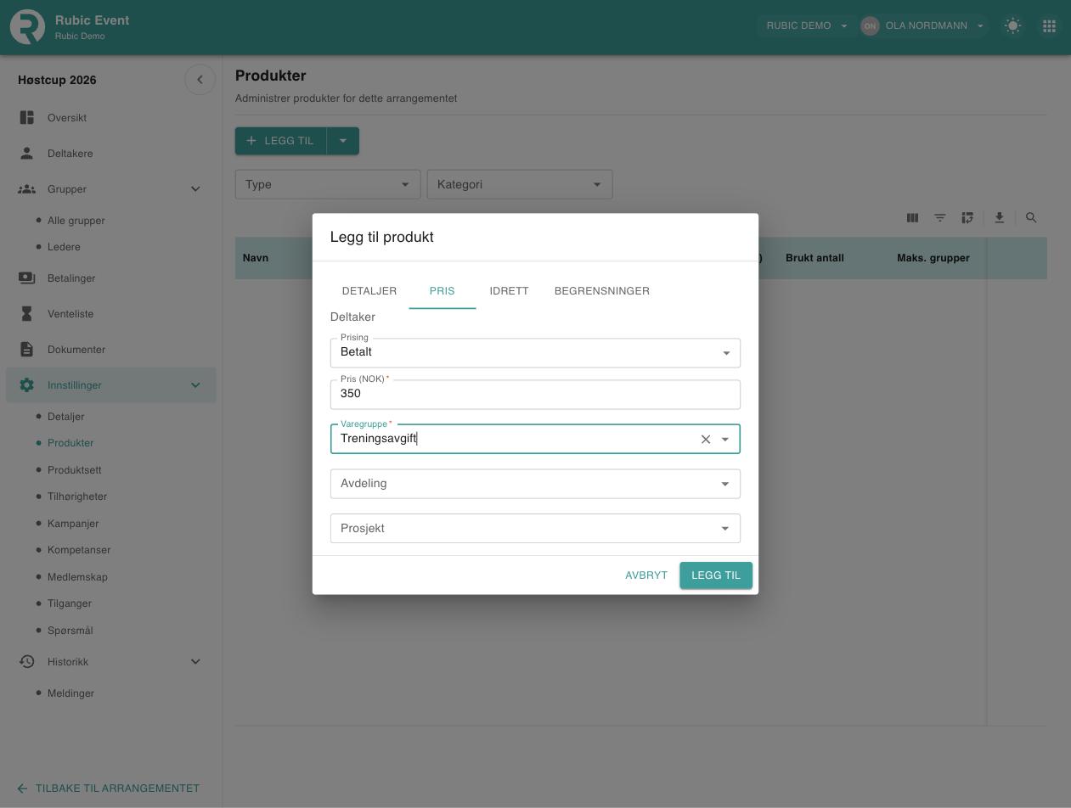The image size is (1071, 808).
Task: Open Meldinger under Historikk
Action: coord(70,693)
